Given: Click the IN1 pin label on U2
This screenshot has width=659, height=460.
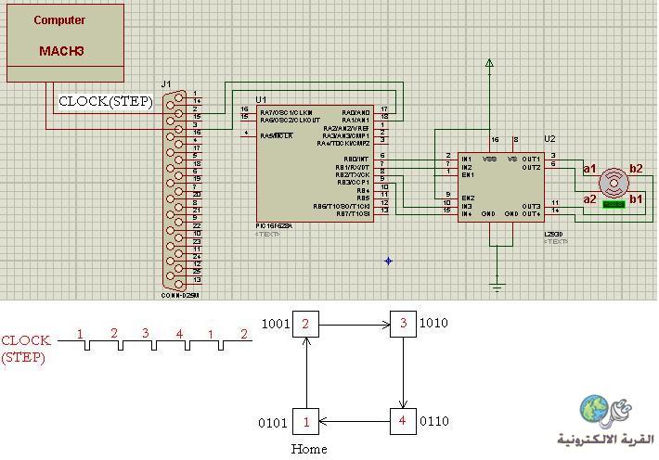Looking at the screenshot, I should 467,160.
